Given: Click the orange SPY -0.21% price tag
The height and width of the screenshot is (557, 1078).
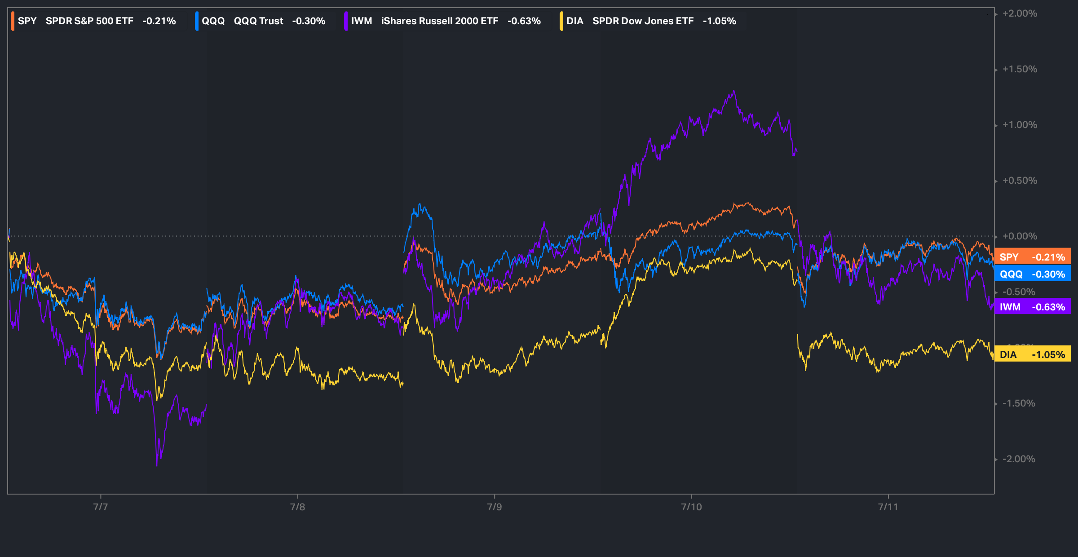Looking at the screenshot, I should [1032, 257].
